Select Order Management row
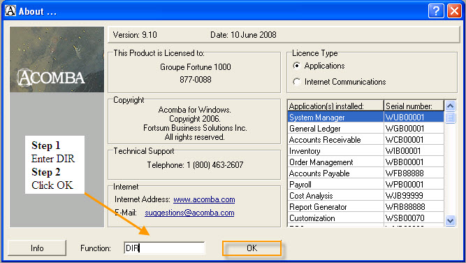This screenshot has height=263, width=466. tap(365, 162)
